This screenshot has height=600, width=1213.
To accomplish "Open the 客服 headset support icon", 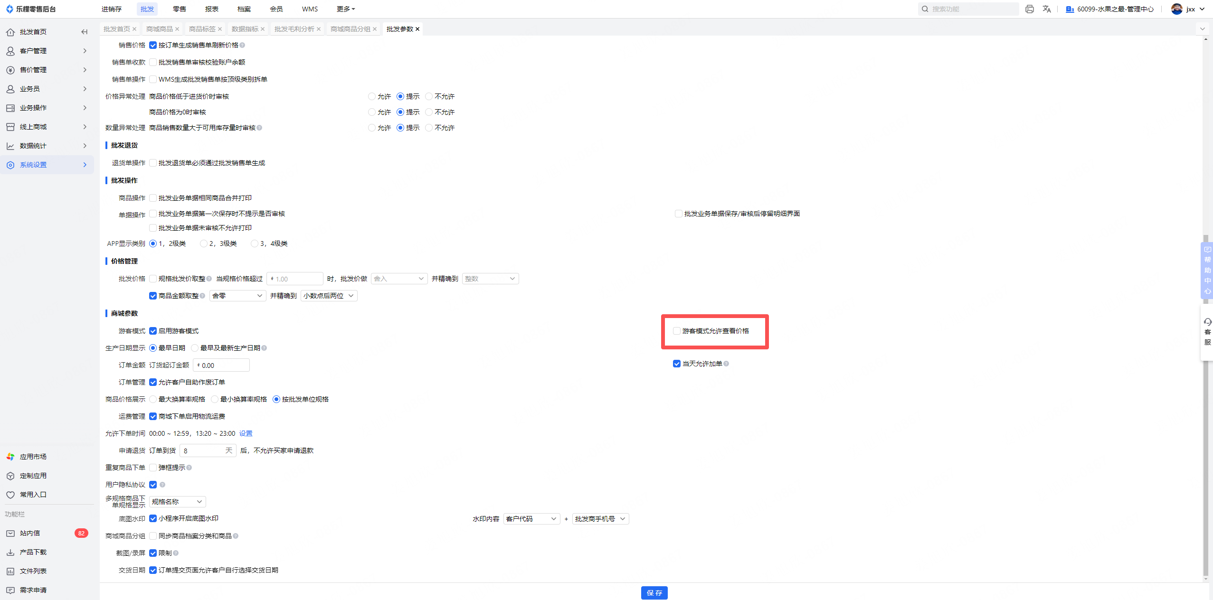I will coord(1207,322).
